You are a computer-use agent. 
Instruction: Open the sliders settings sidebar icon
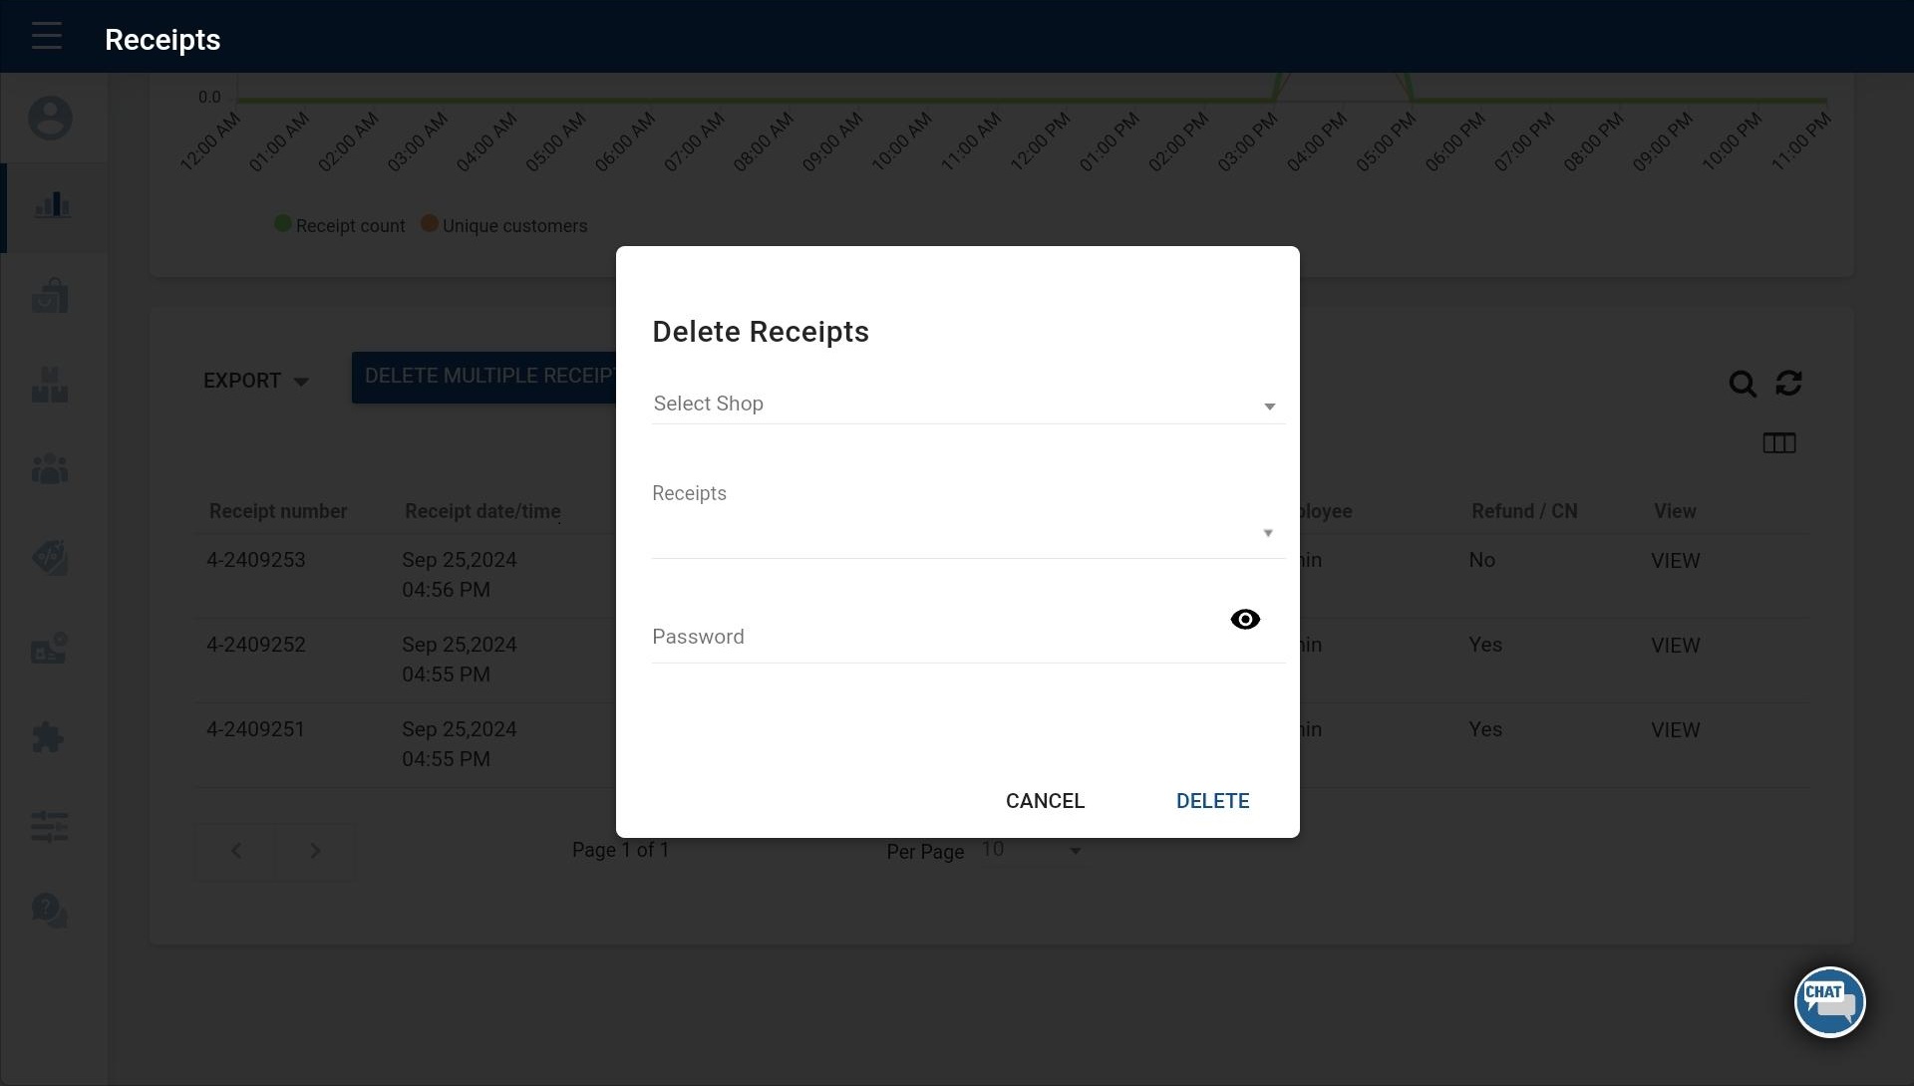point(49,826)
